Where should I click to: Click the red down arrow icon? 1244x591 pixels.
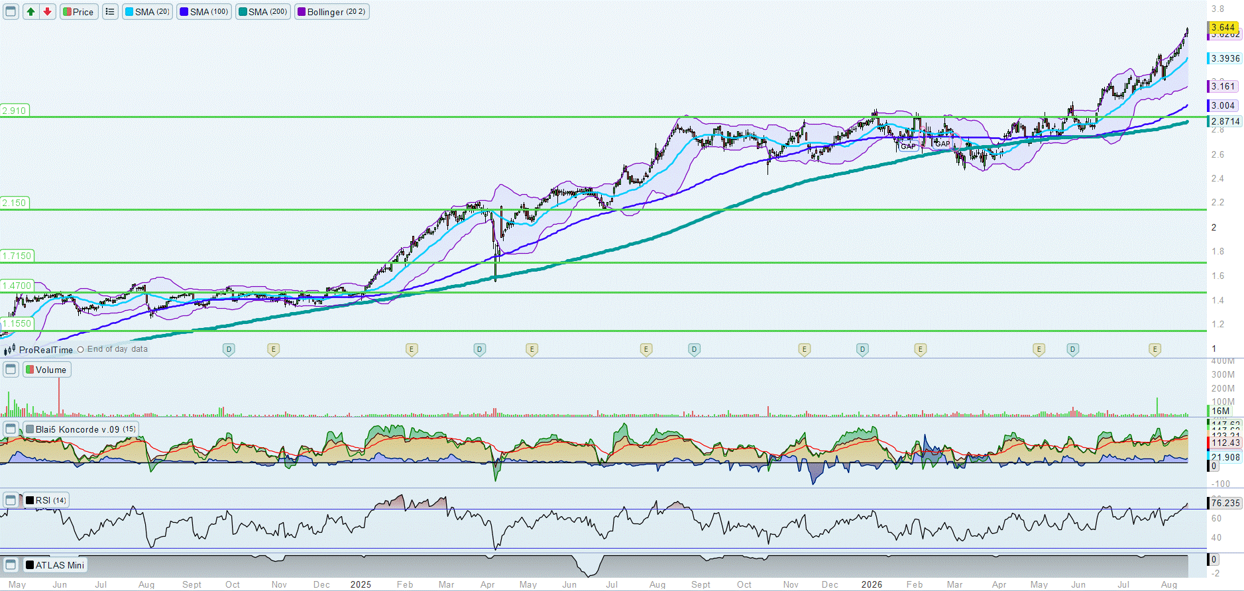pyautogui.click(x=47, y=12)
